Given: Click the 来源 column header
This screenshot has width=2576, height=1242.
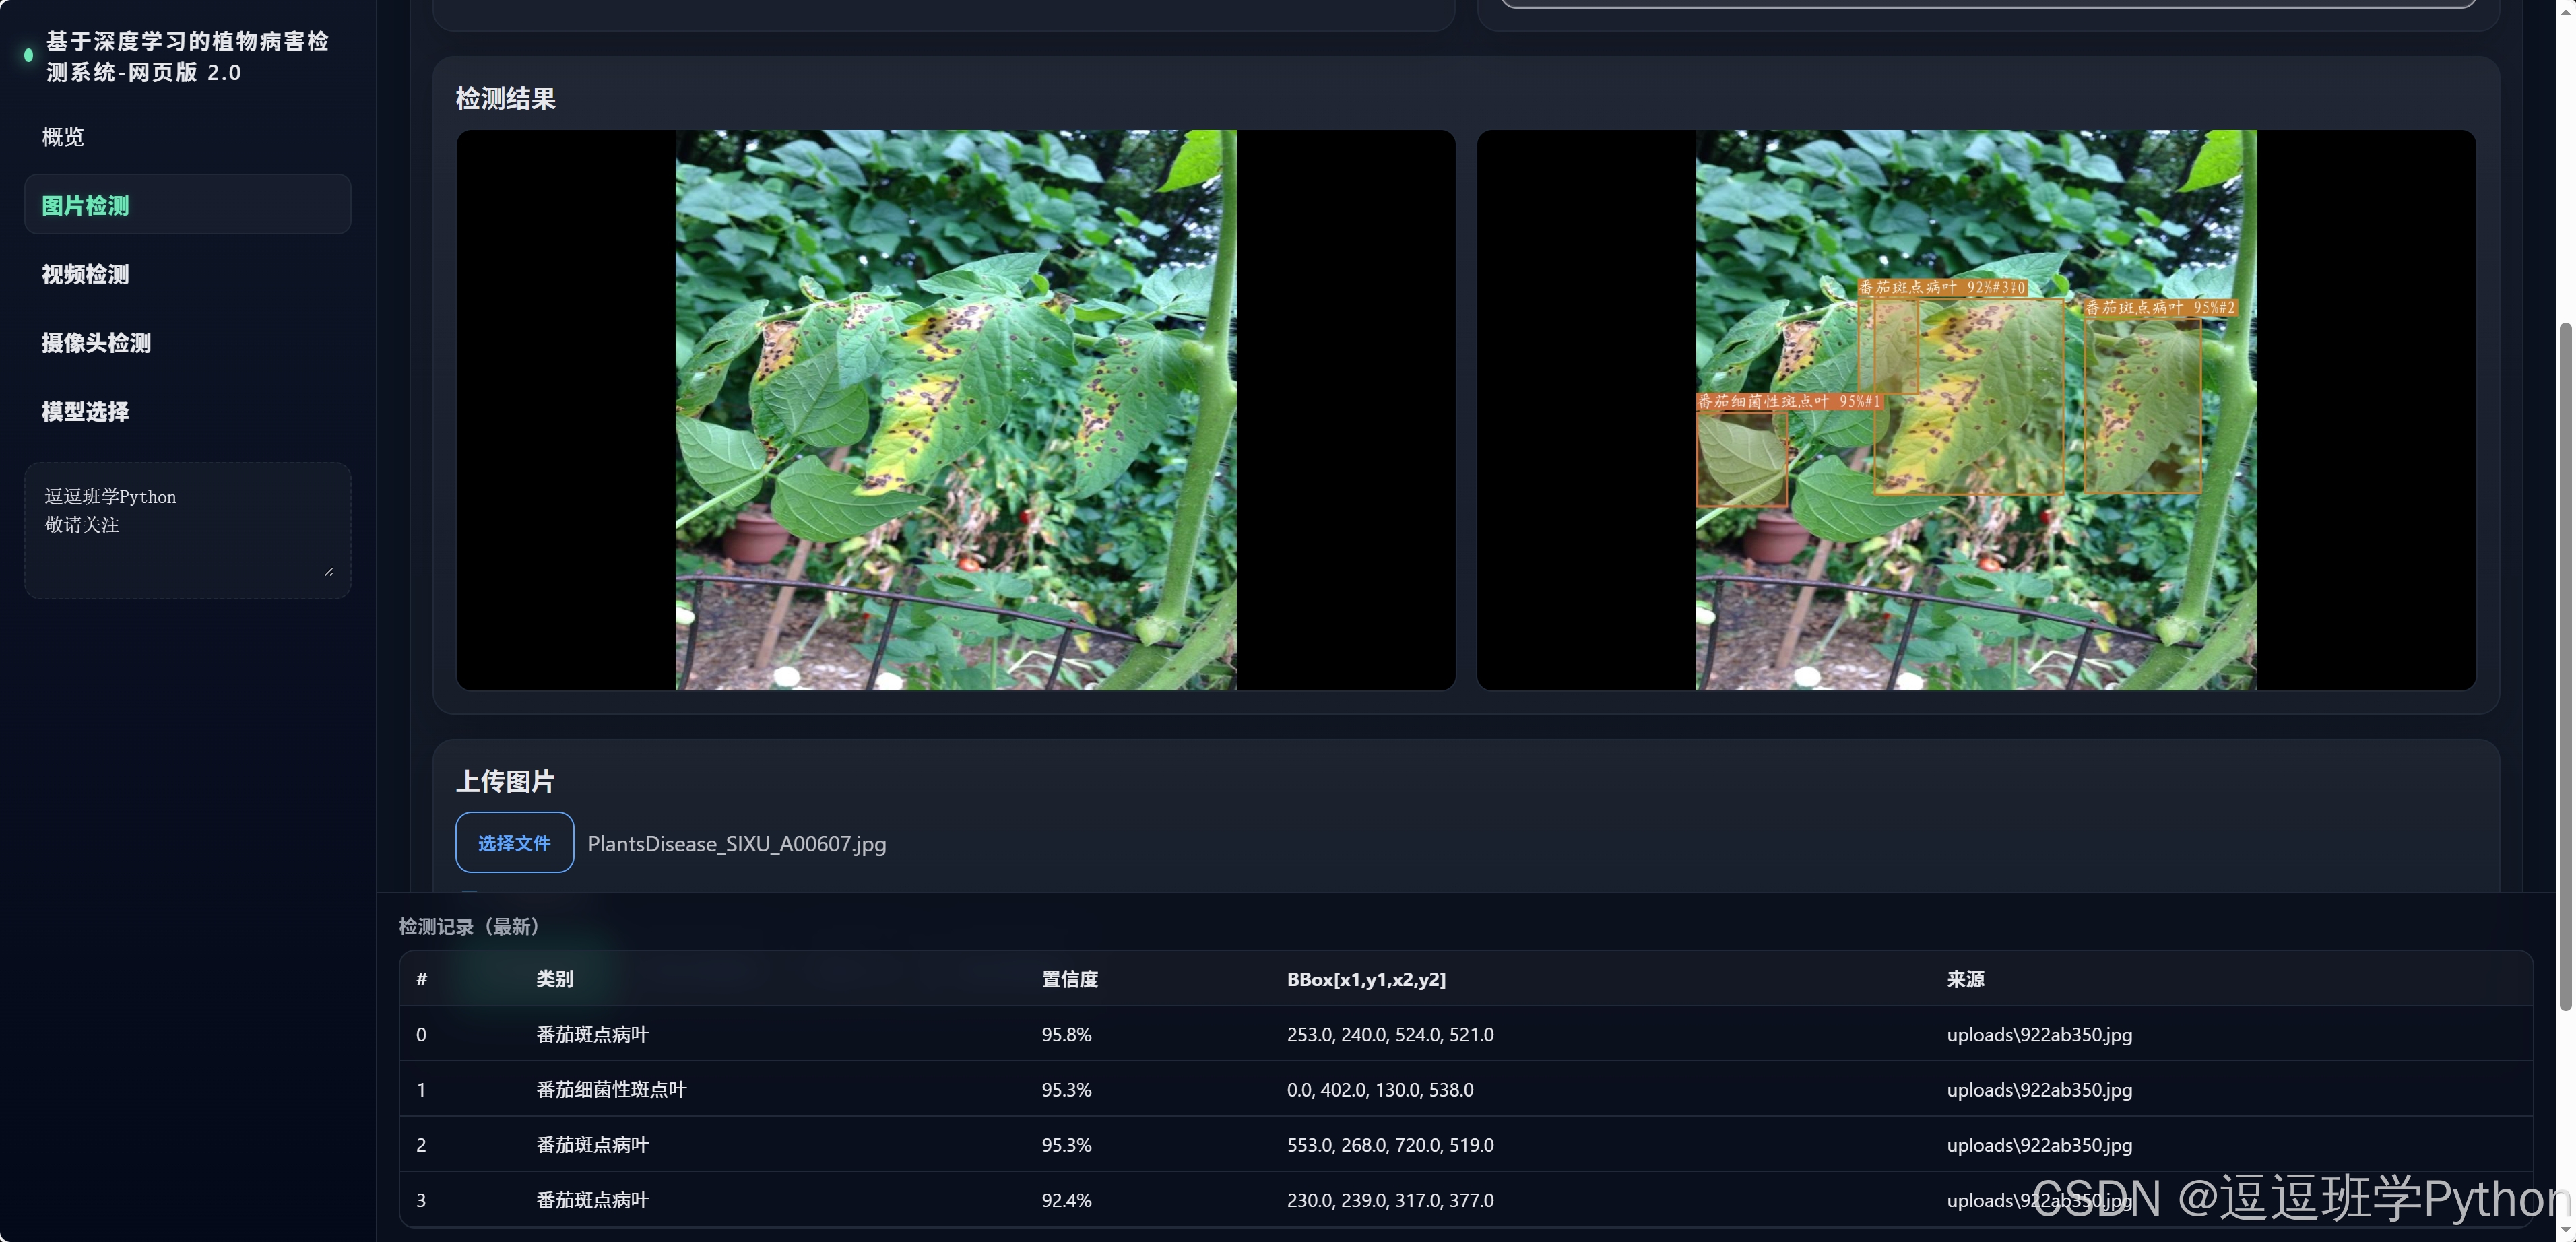Looking at the screenshot, I should pyautogui.click(x=1965, y=978).
